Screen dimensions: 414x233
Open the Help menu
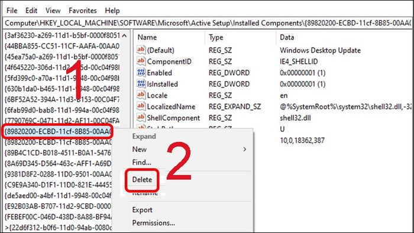(112, 11)
